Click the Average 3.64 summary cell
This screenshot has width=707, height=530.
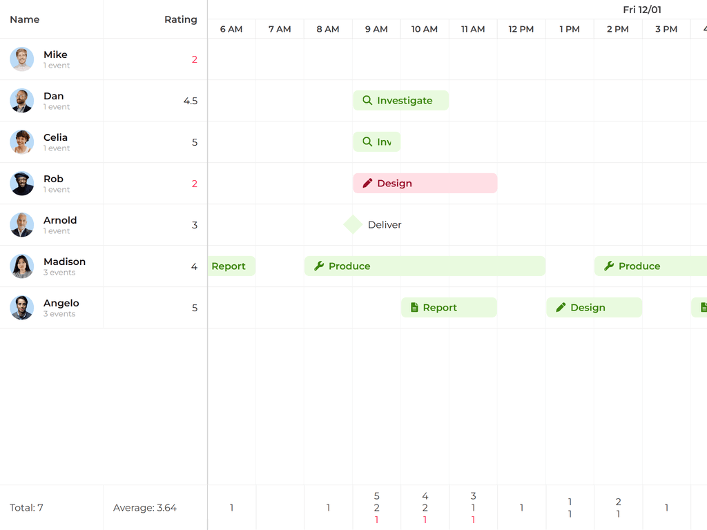(145, 508)
